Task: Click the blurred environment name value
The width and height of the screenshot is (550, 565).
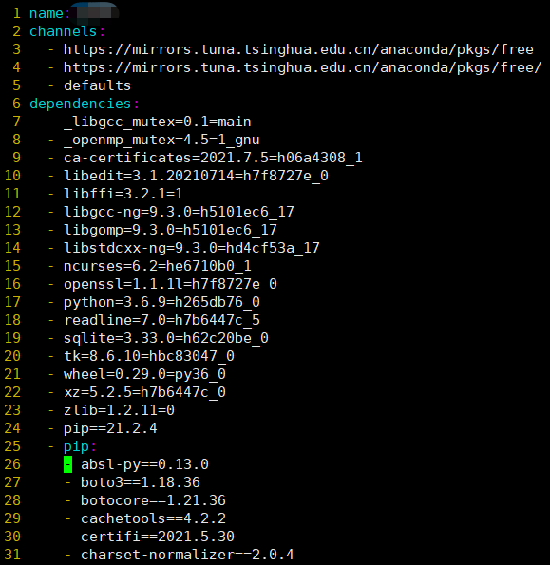Action: [96, 12]
